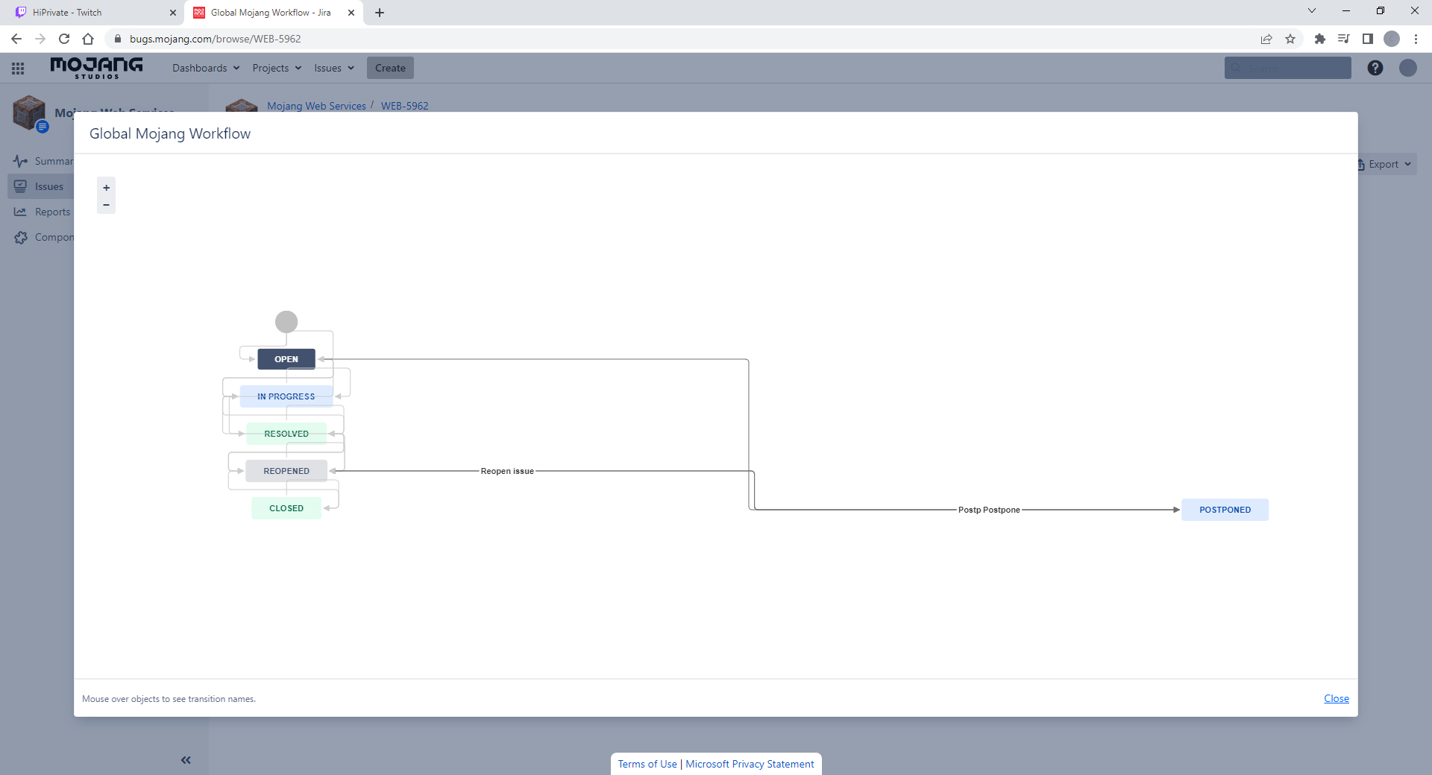1432x775 pixels.
Task: Open the Issues dropdown menu
Action: tap(334, 68)
